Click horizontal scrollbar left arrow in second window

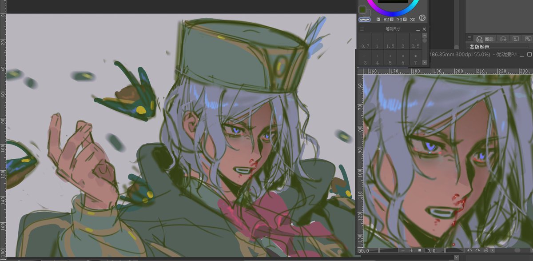point(493,250)
